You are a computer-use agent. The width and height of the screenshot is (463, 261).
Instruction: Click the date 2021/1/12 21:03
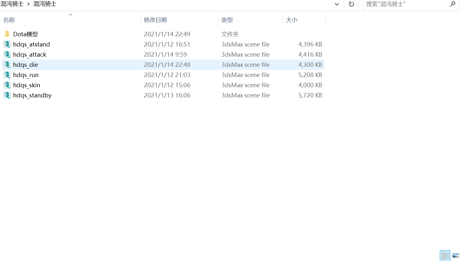pos(167,75)
